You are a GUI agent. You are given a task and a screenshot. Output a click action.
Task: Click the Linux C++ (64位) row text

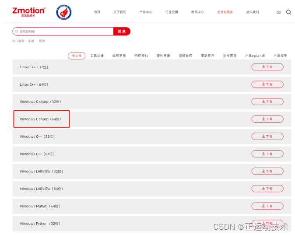(34, 84)
